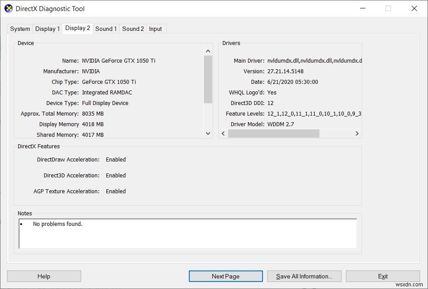Exit the DirectX Diagnostic Tool

pyautogui.click(x=383, y=276)
